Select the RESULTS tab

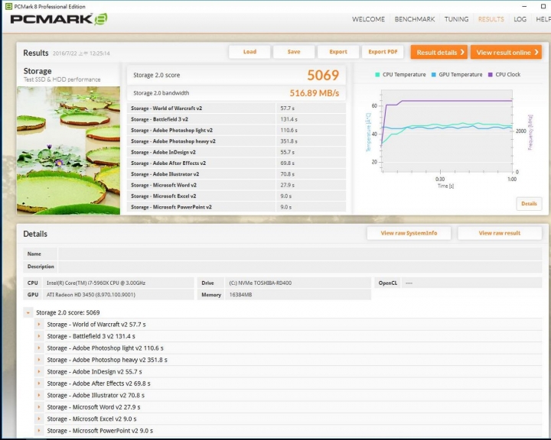click(491, 19)
